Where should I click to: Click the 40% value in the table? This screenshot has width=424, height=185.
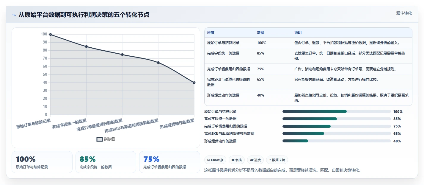[x=260, y=95]
